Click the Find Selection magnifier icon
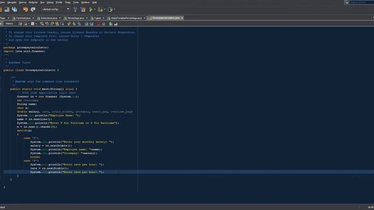This screenshot has height=210, width=374. pyautogui.click(x=42, y=23)
